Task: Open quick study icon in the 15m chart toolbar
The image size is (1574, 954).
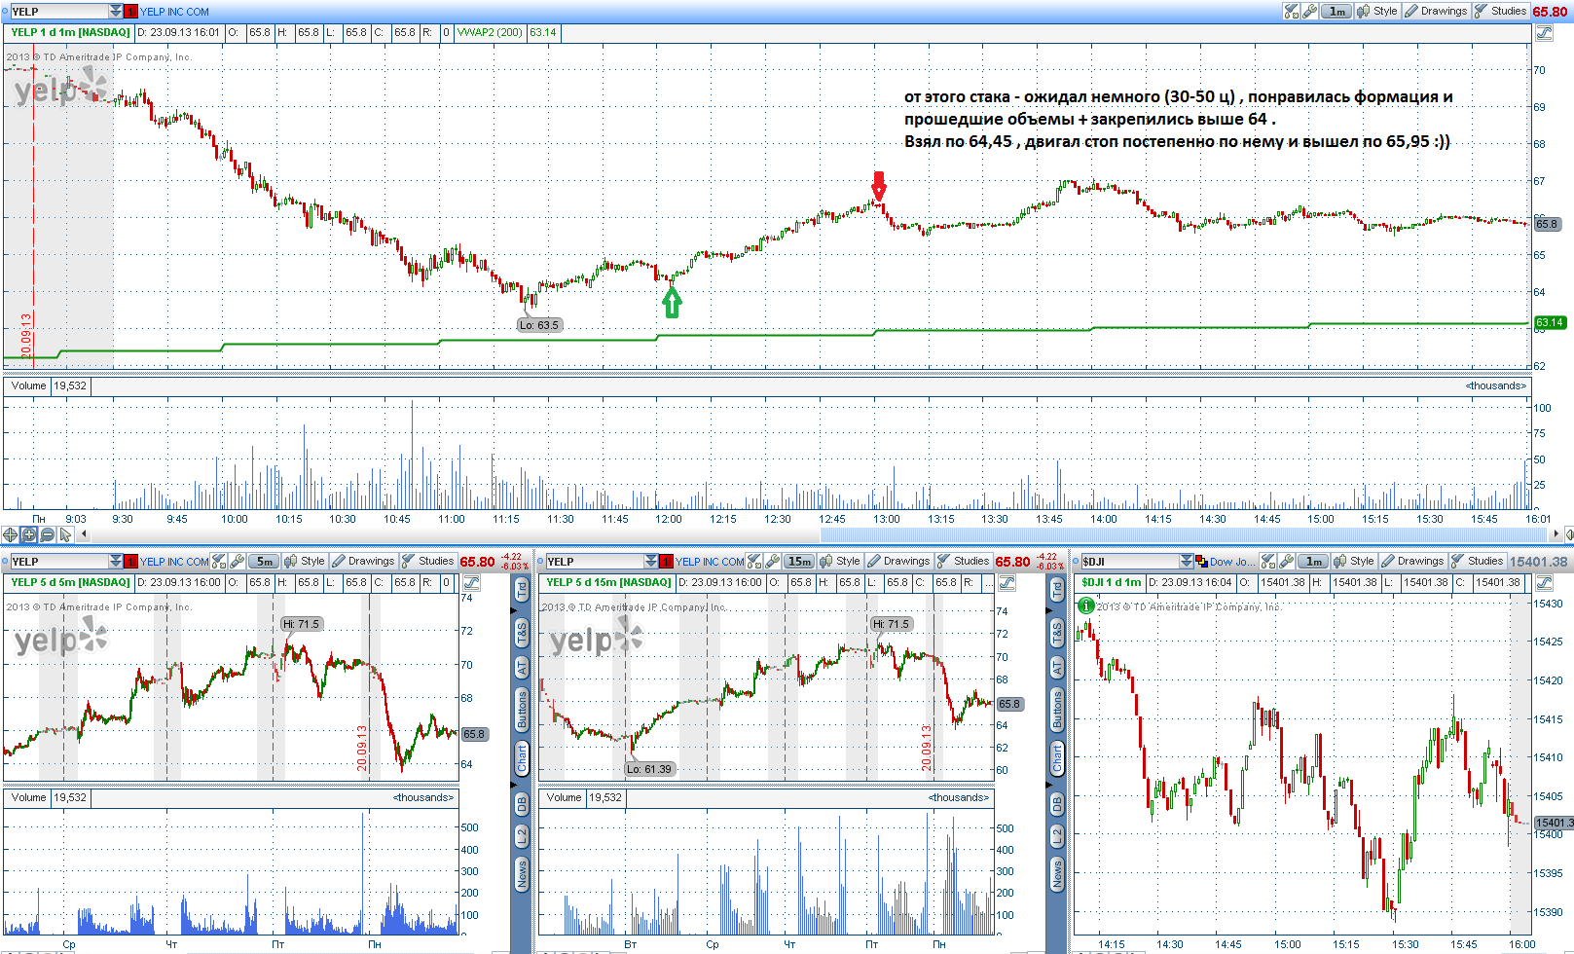Action: click(x=754, y=562)
